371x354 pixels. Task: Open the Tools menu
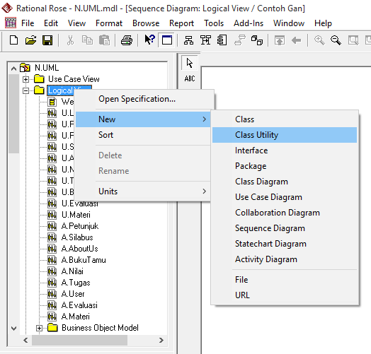tap(214, 23)
